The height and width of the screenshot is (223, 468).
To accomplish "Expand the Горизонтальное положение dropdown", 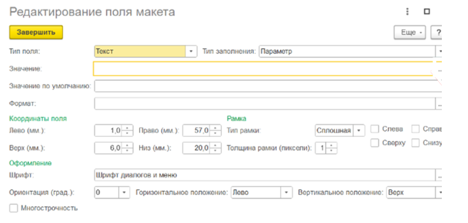I will tap(287, 193).
